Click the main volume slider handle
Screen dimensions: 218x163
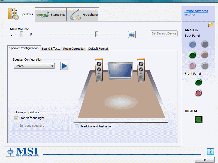coord(96,34)
